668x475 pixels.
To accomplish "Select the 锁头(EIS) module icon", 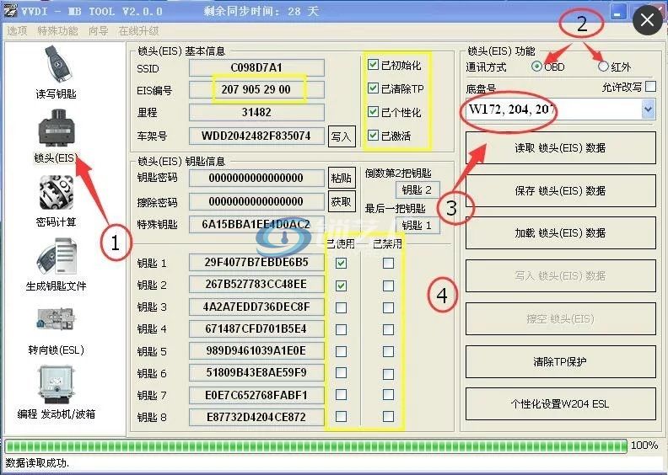I will coord(57,126).
